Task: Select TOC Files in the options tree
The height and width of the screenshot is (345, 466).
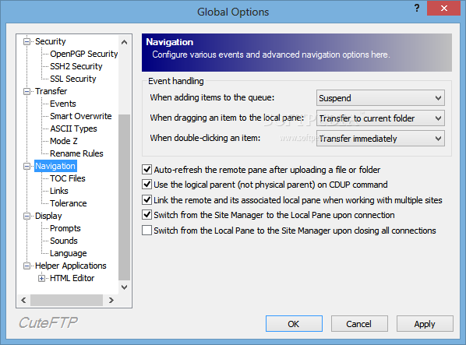Action: [68, 178]
